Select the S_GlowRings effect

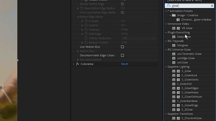point(190,105)
